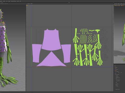Screen dimensions: 125x93
Task: Click orange circle icon in 2D window corner
Action: pyautogui.click(x=27, y=5)
